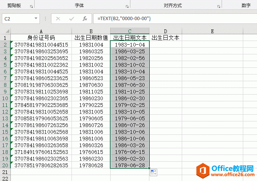Click cell 1983-10-05

coord(130,112)
